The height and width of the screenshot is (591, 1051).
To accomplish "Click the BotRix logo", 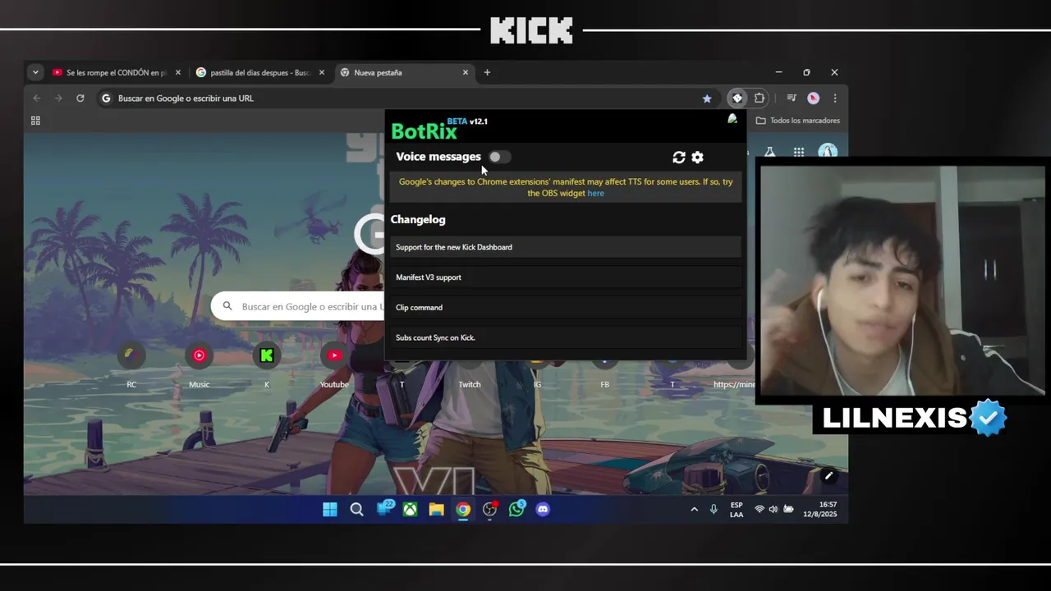I will tap(424, 131).
